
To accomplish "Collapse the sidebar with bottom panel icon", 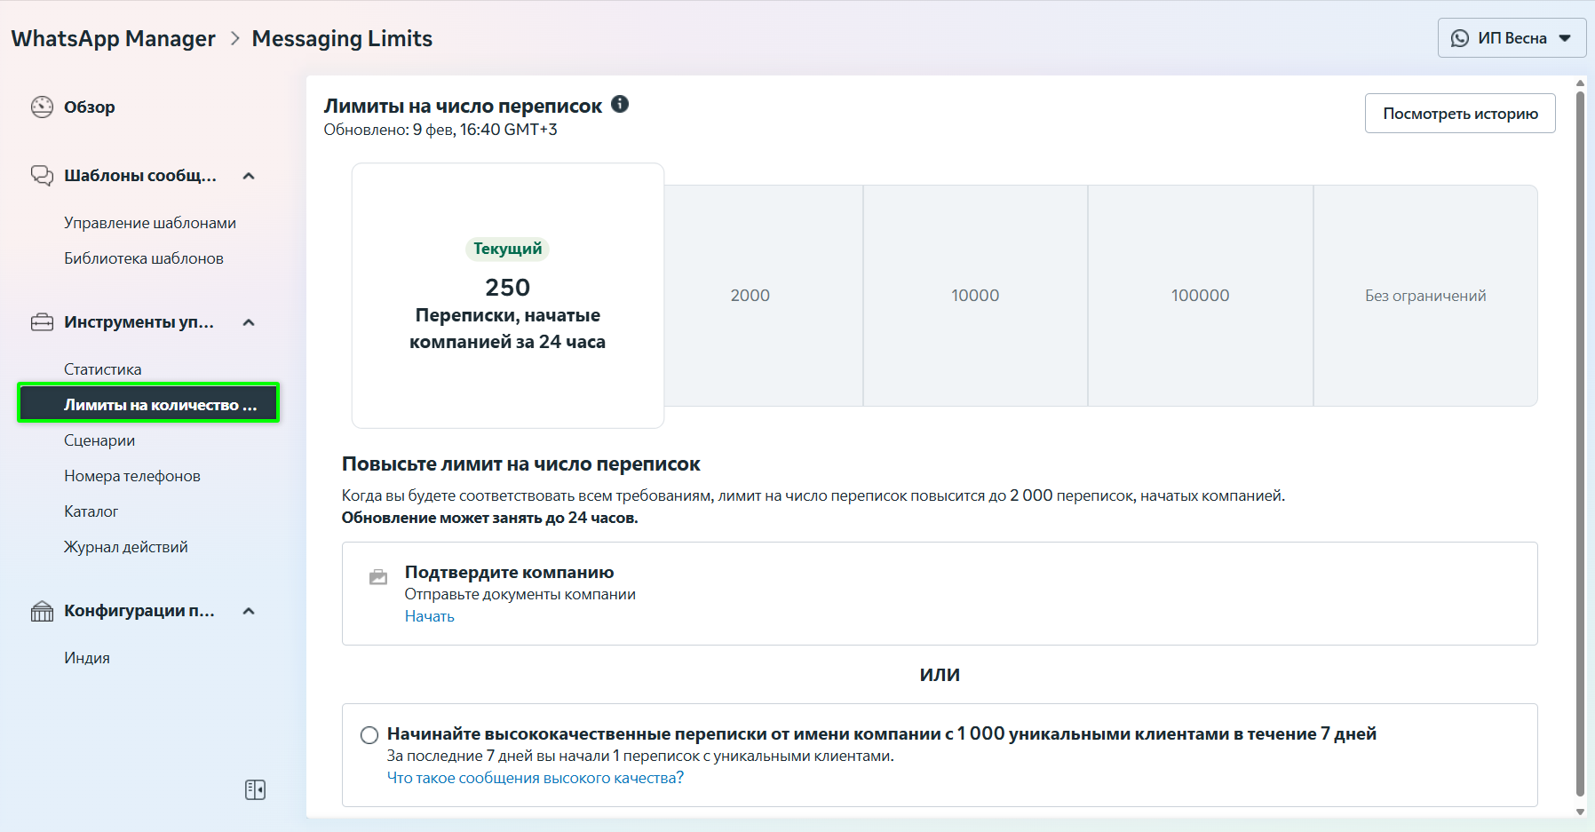I will (x=255, y=789).
